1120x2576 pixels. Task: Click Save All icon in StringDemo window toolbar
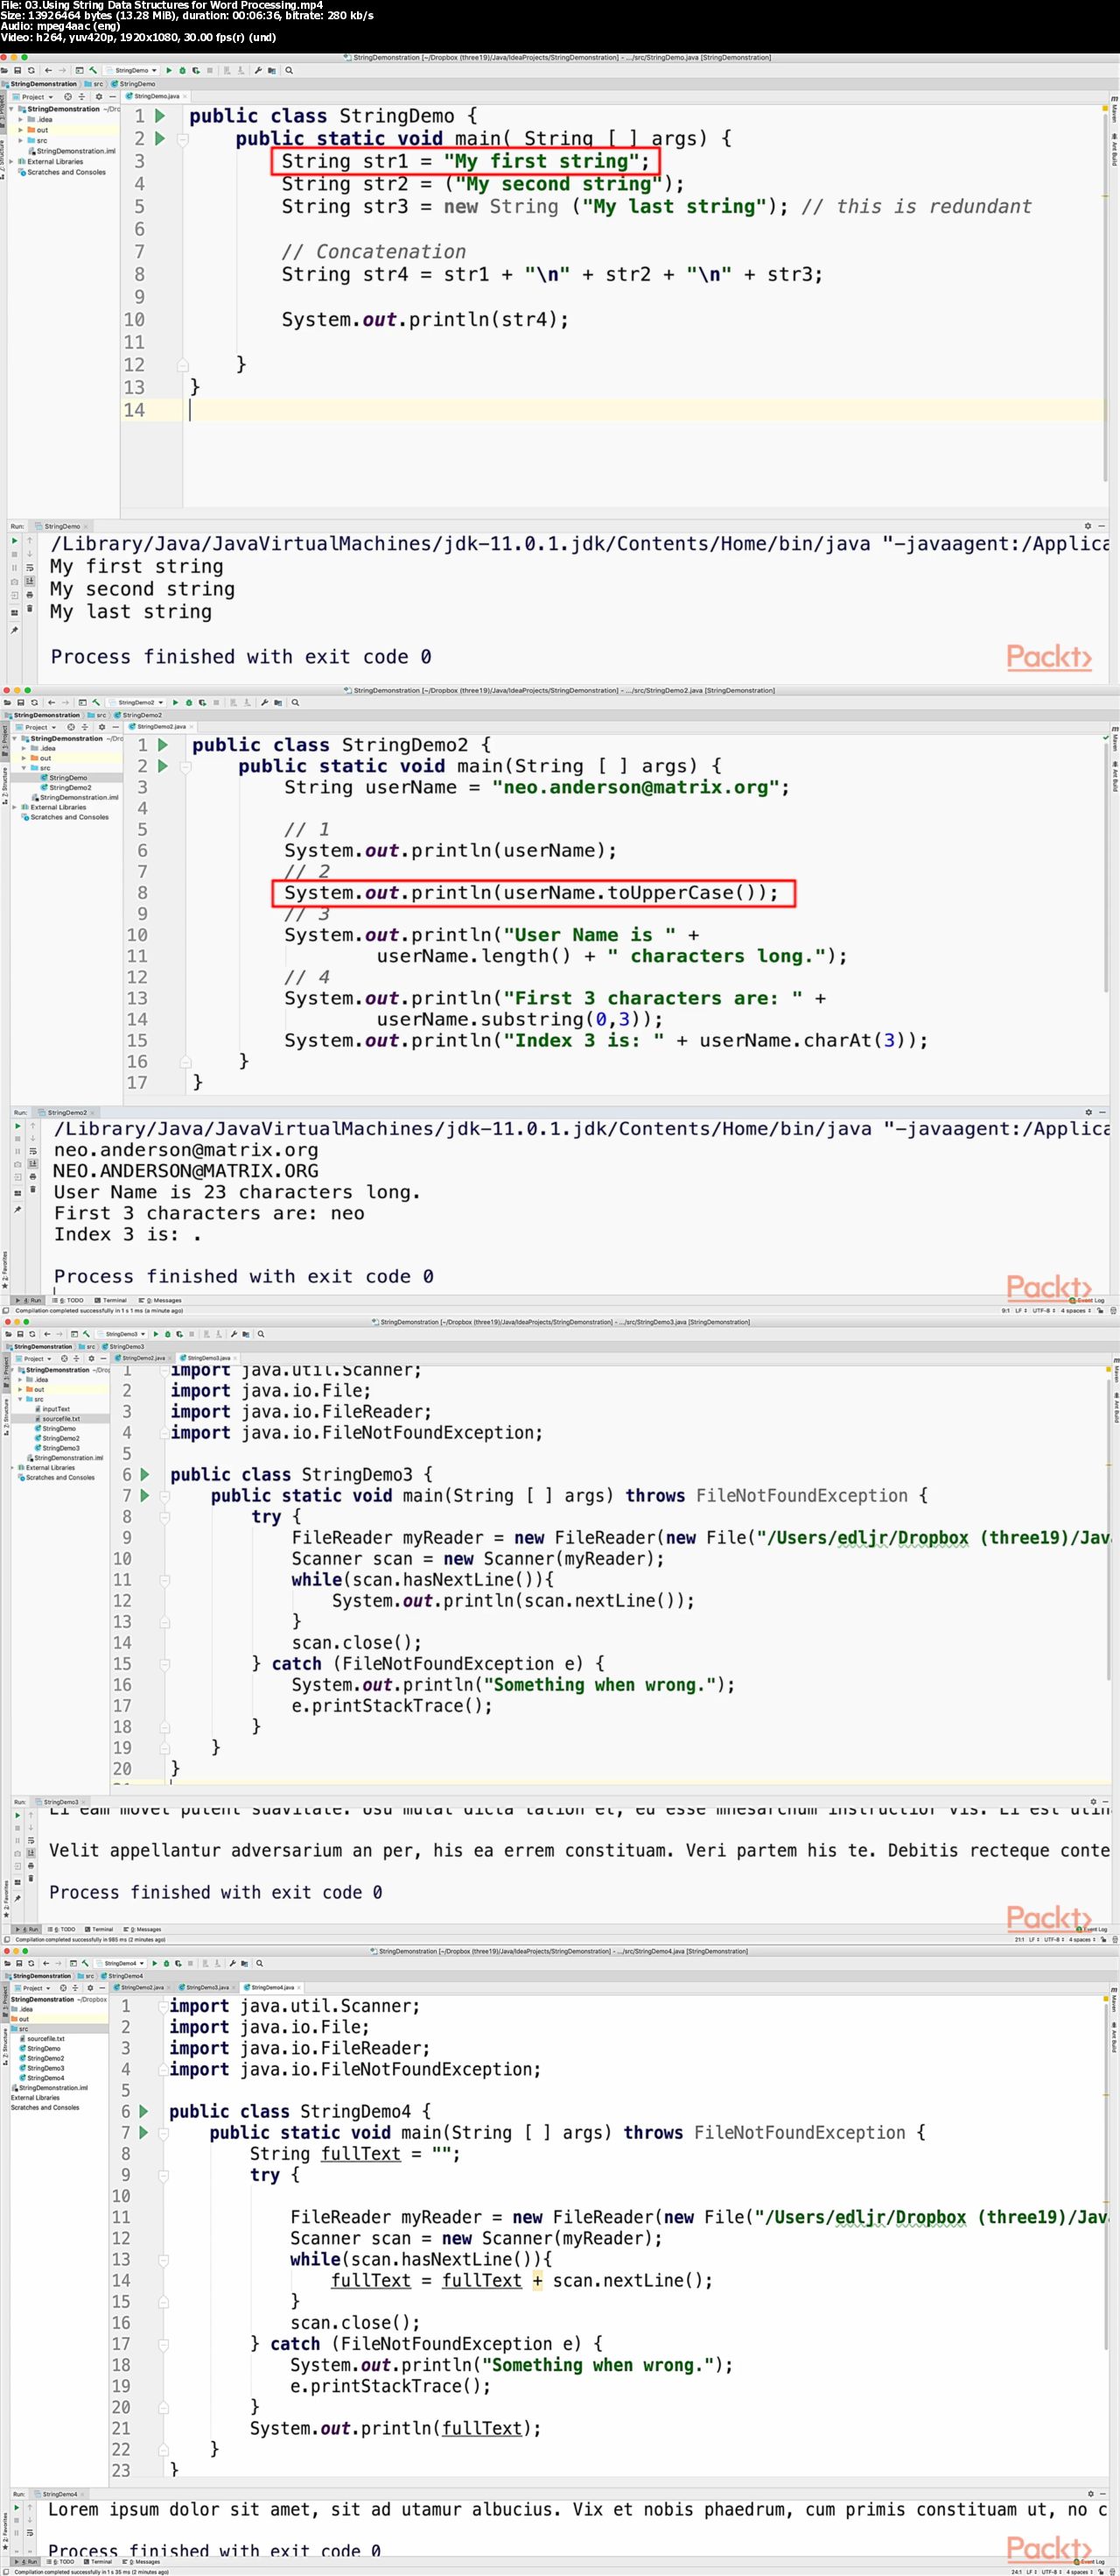pyautogui.click(x=18, y=71)
